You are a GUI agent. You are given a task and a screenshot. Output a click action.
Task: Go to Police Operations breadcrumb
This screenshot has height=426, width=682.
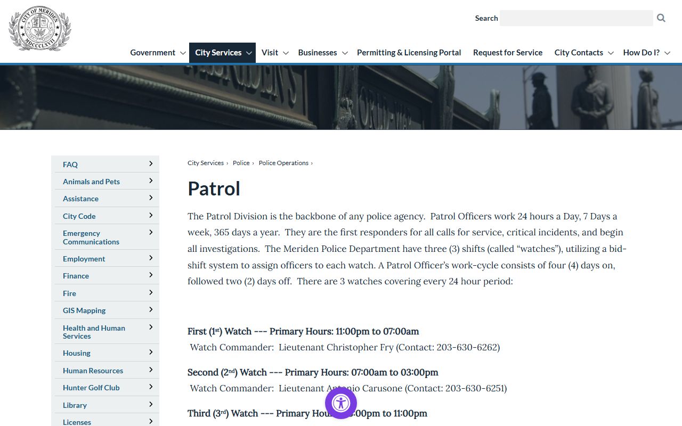click(x=283, y=163)
